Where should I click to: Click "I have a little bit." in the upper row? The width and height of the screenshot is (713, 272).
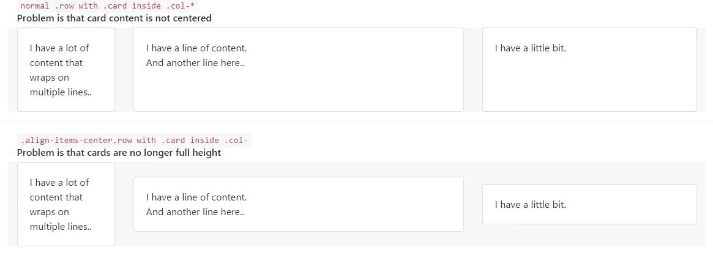click(530, 48)
